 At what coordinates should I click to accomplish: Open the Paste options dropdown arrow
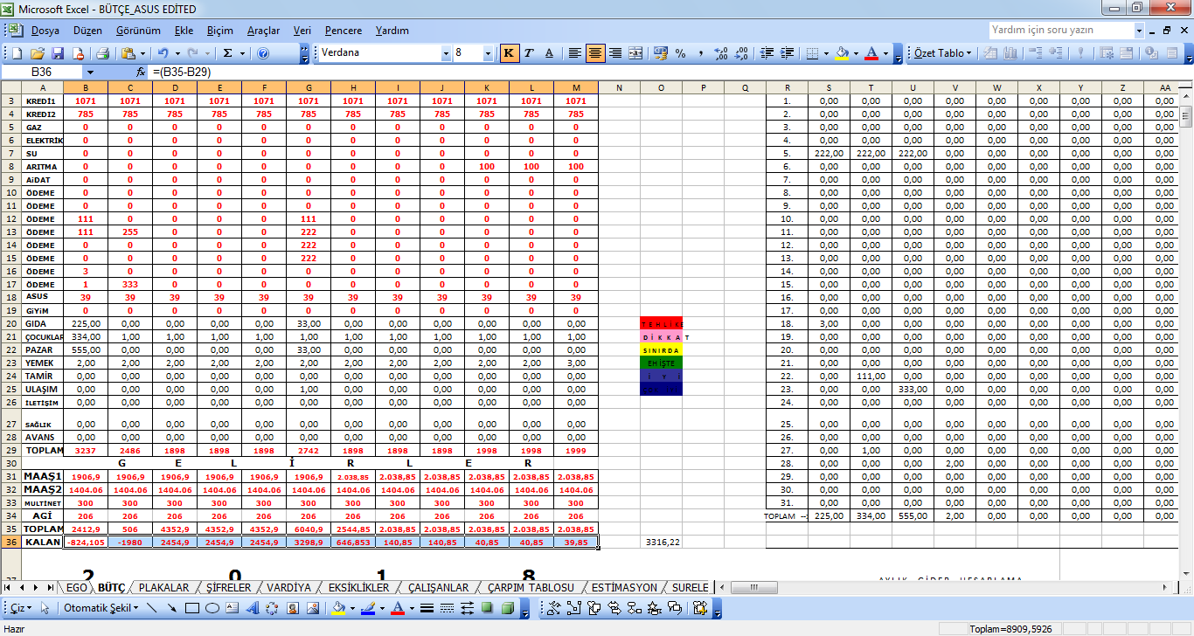[142, 53]
